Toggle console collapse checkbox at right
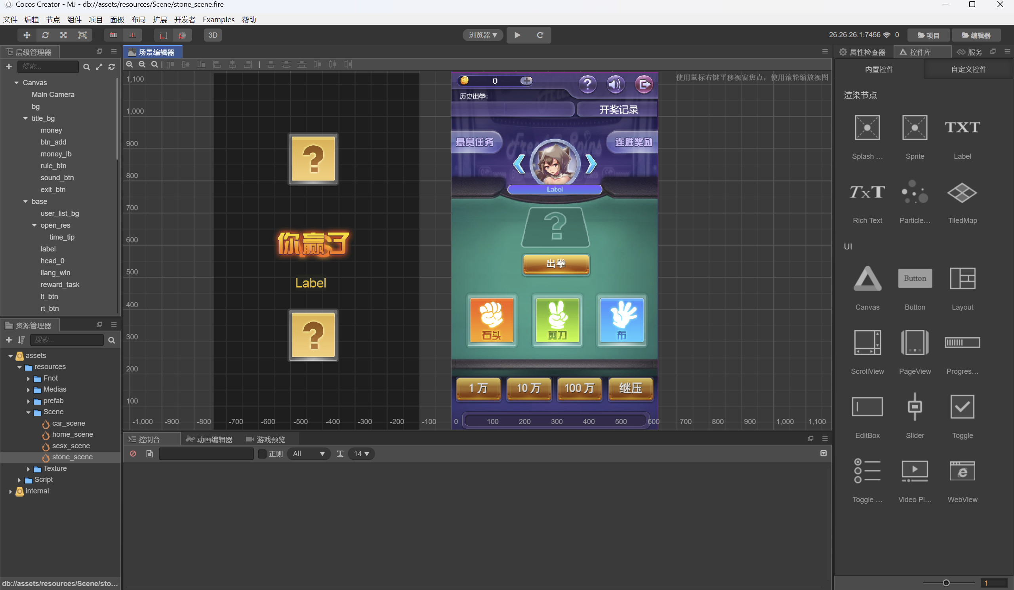The image size is (1014, 590). tap(823, 453)
